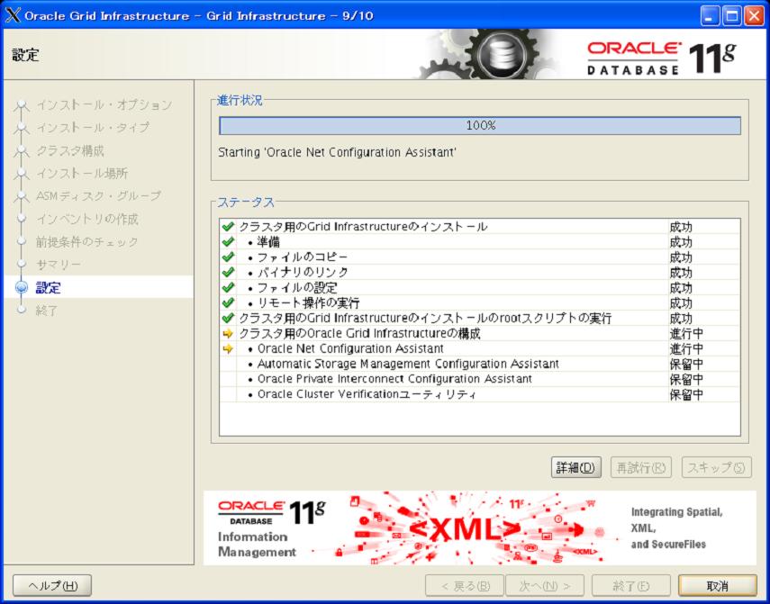Image resolution: width=770 pixels, height=604 pixels.
Task: Click the Oracle 11g XML banner image
Action: coord(480,528)
